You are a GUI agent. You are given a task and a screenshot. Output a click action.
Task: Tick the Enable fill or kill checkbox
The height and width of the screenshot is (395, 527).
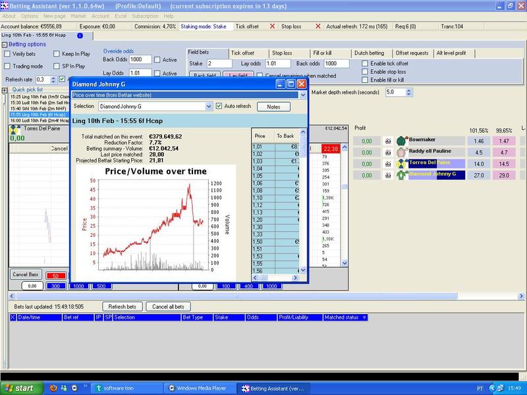point(365,80)
